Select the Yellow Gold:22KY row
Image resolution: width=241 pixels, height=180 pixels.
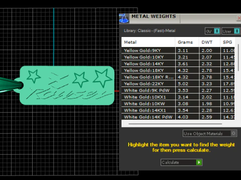(178, 83)
